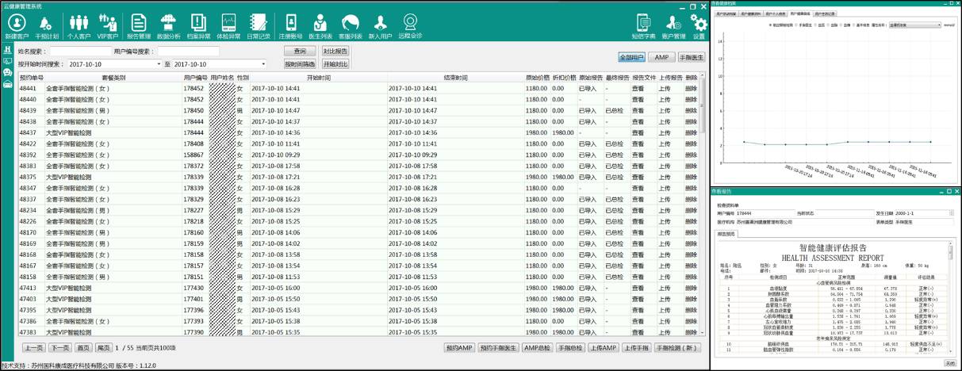Image resolution: width=962 pixels, height=371 pixels.
Task: Open the 数据分析 data analysis icon
Action: pyautogui.click(x=168, y=26)
